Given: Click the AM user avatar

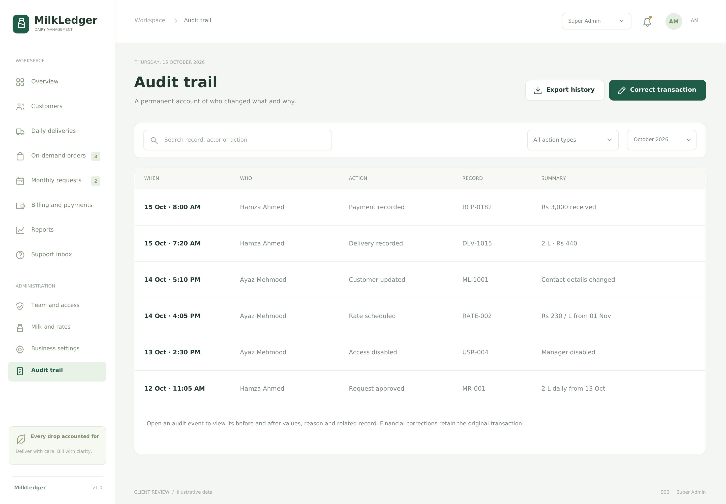Looking at the screenshot, I should pos(674,21).
